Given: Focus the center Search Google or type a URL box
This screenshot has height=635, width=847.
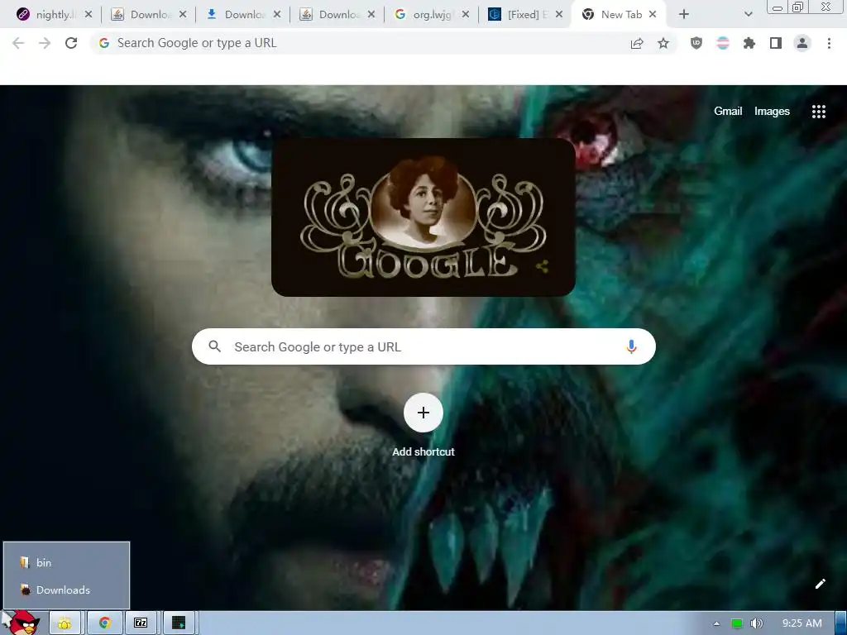Looking at the screenshot, I should tap(423, 346).
